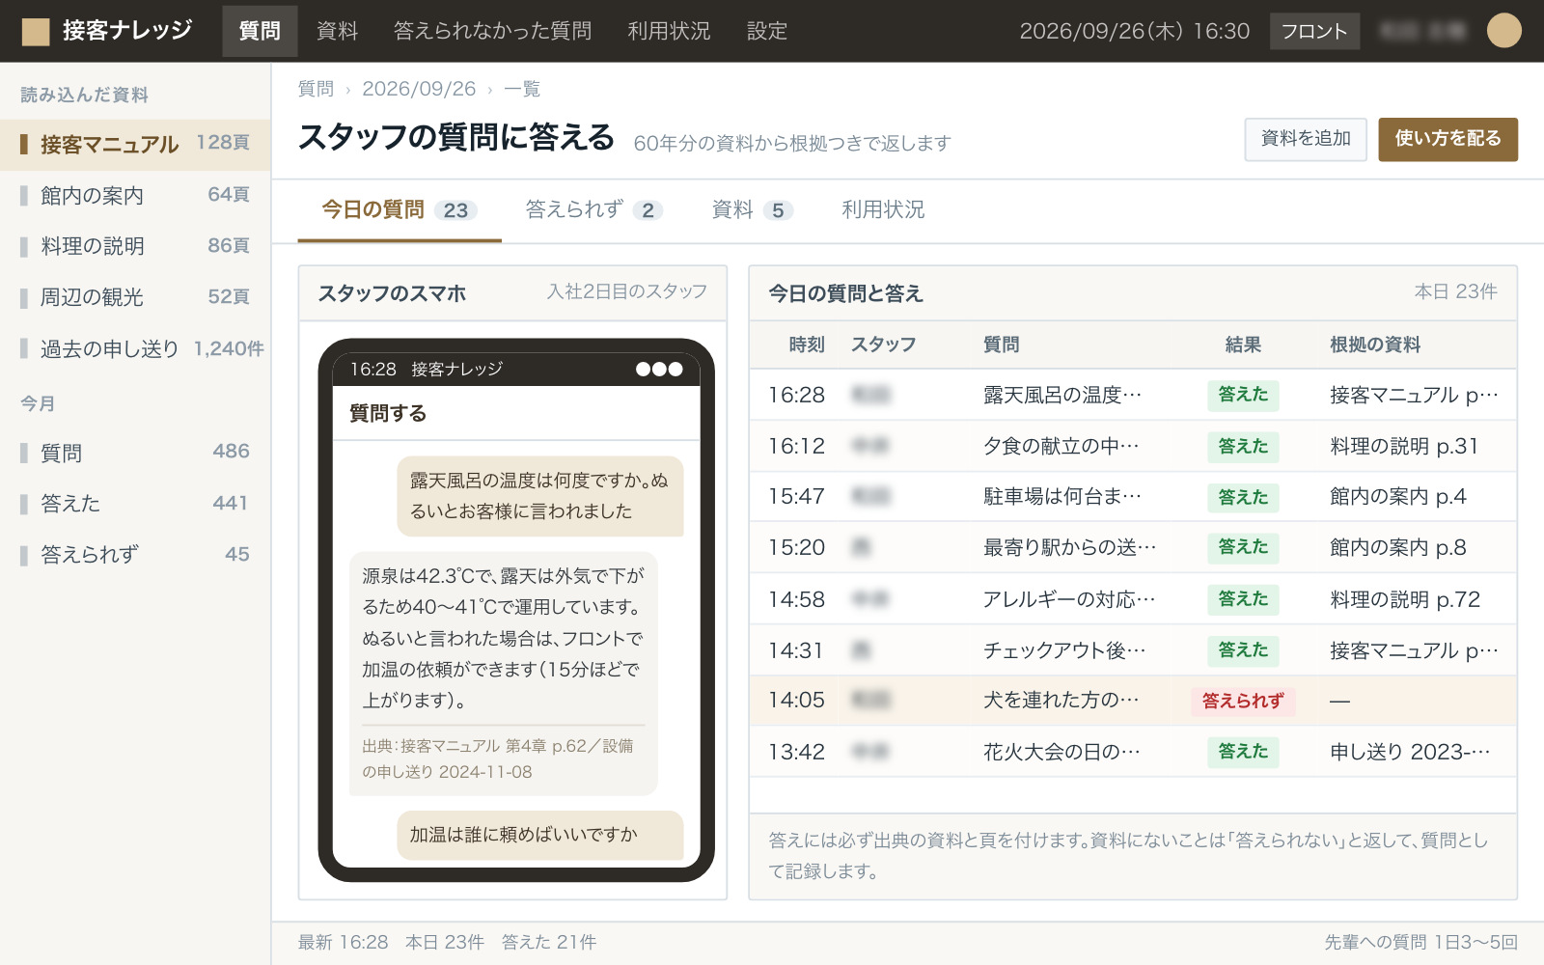Select 料理の説明 in sidebar
The height and width of the screenshot is (965, 1544).
pos(135,246)
